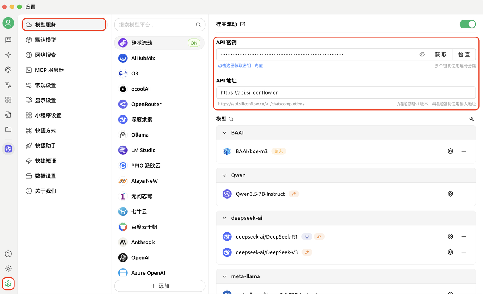Remove DeepSeek-V3 with minus icon
Image resolution: width=483 pixels, height=294 pixels.
point(464,252)
